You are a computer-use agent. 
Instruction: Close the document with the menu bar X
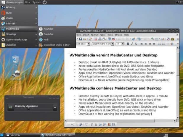pos(177,35)
